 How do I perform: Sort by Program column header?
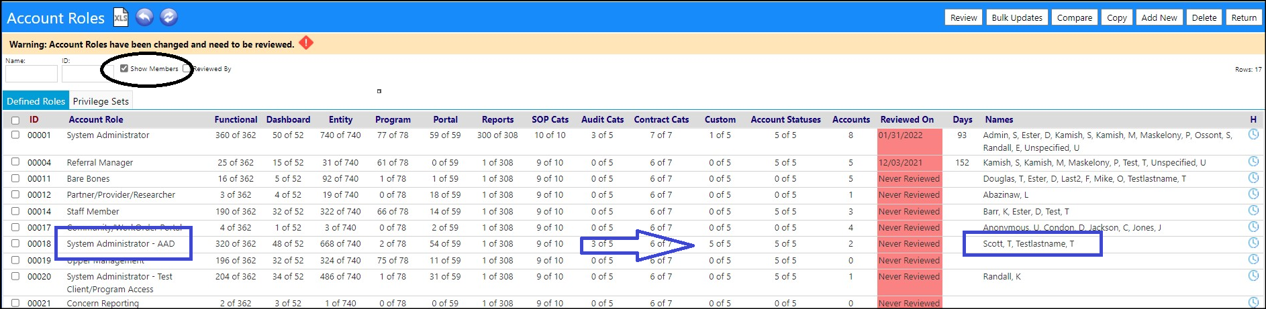pos(393,119)
